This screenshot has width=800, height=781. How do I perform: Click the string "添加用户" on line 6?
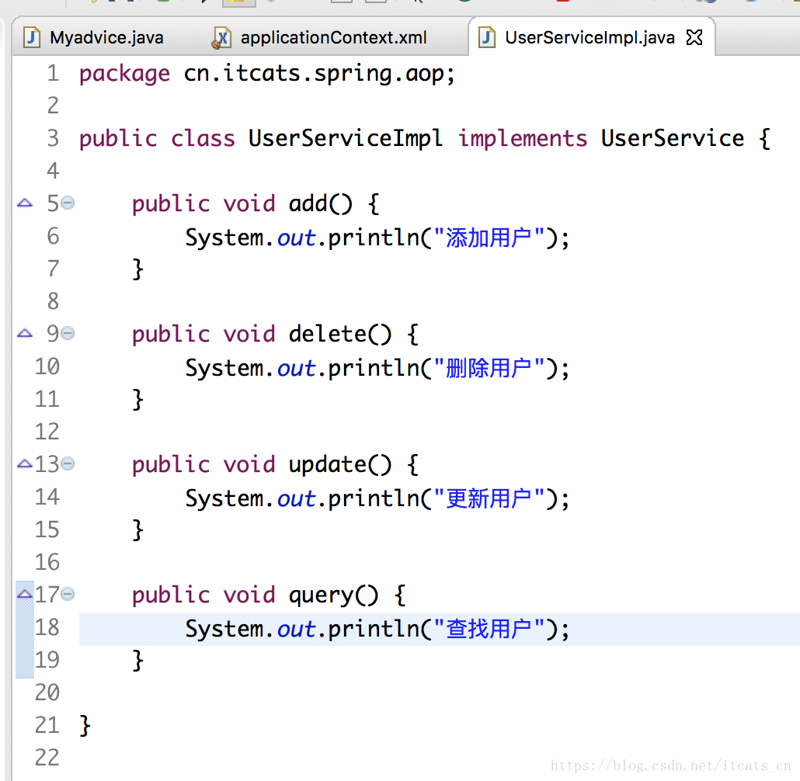click(489, 238)
